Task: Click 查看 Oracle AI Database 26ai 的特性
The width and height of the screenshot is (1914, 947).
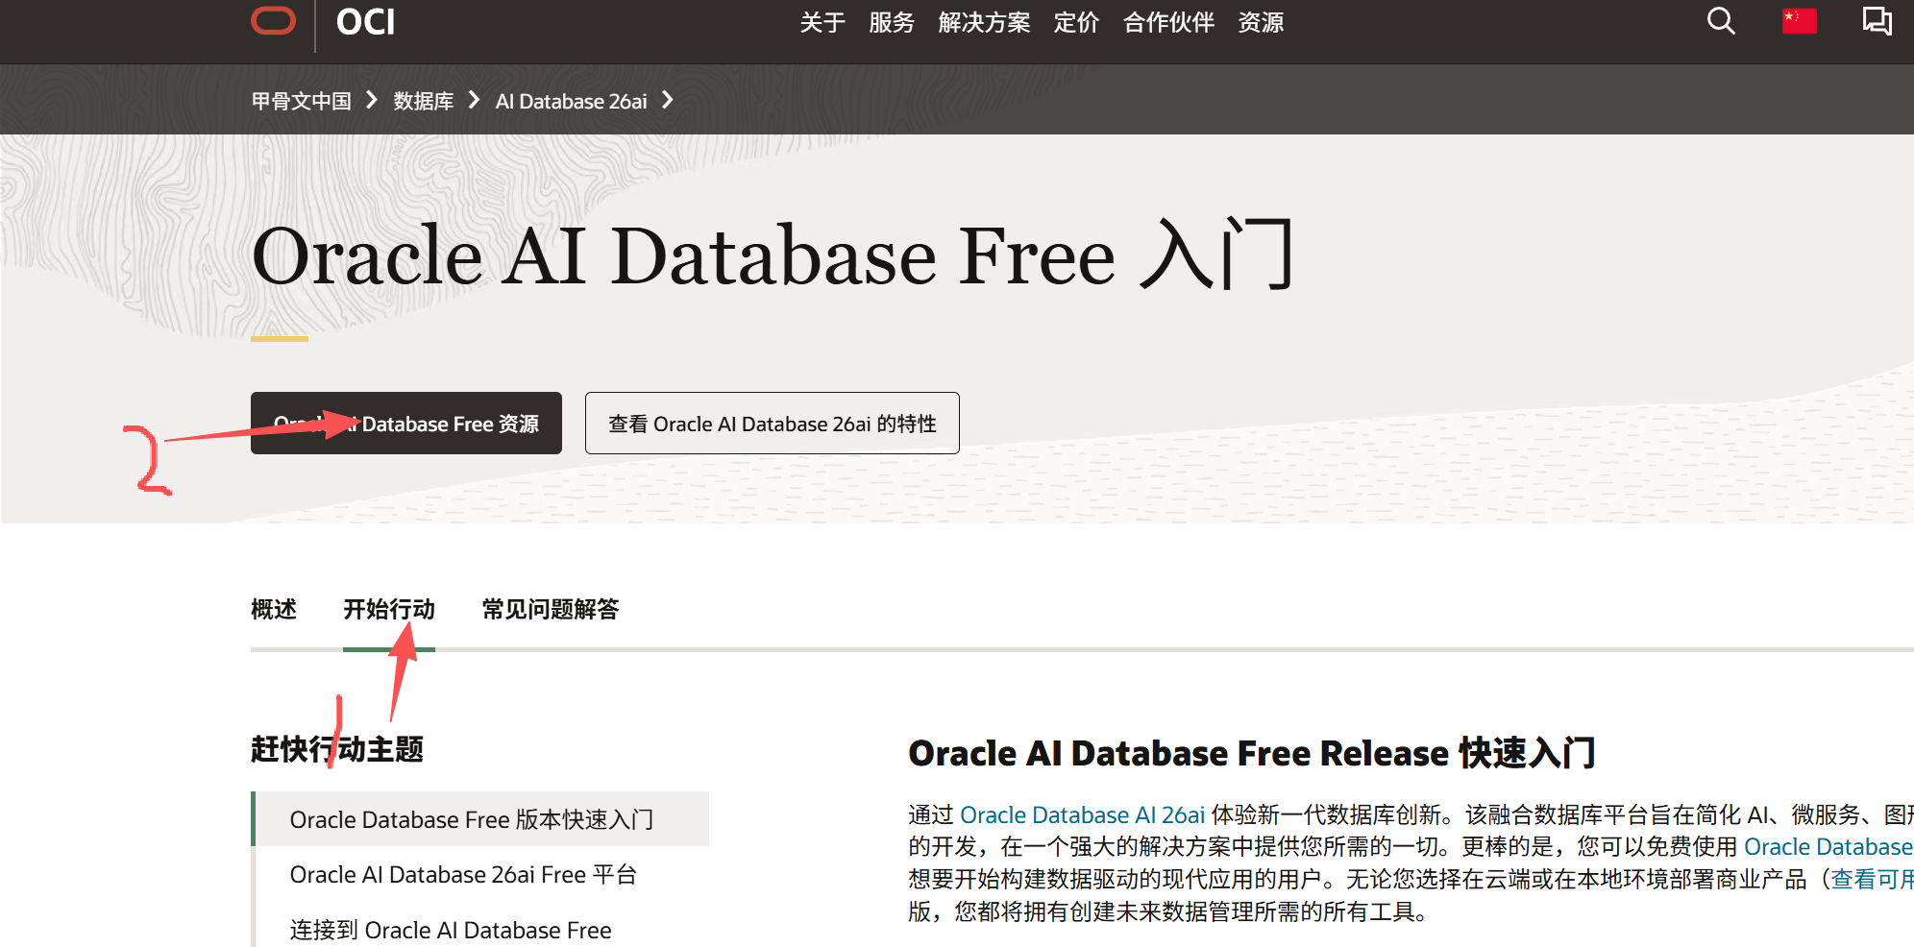Action: point(772,423)
